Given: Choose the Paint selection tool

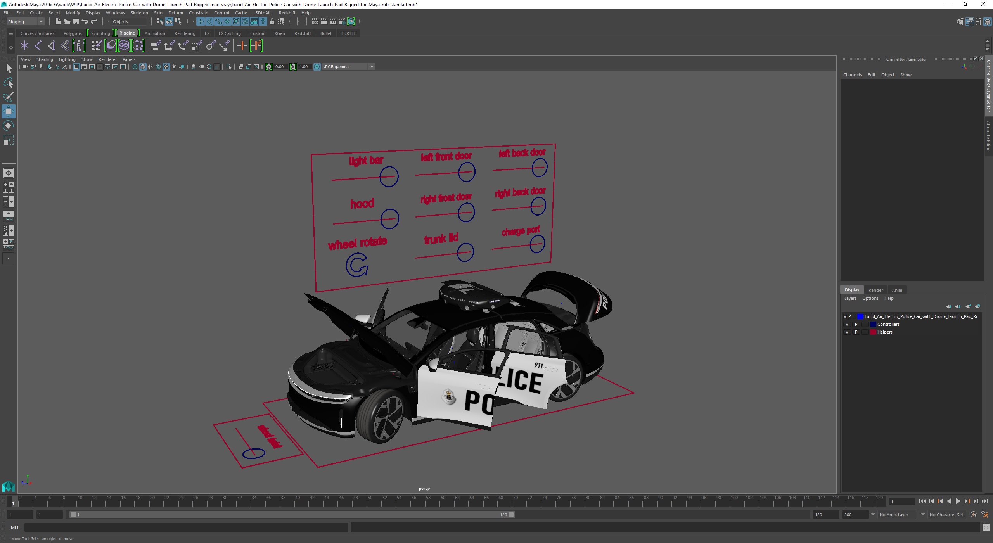Looking at the screenshot, I should pos(9,97).
